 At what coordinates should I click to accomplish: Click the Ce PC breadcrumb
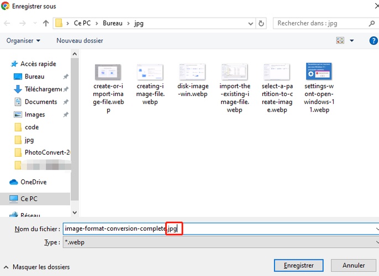(x=82, y=23)
